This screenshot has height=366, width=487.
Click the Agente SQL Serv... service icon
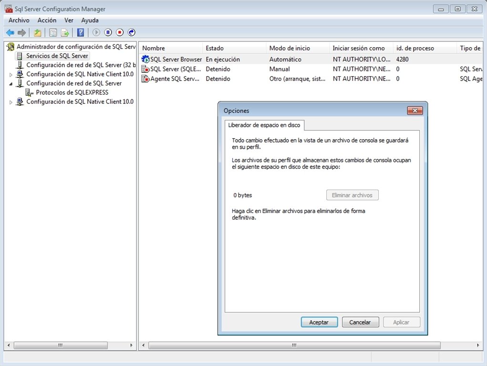point(145,79)
